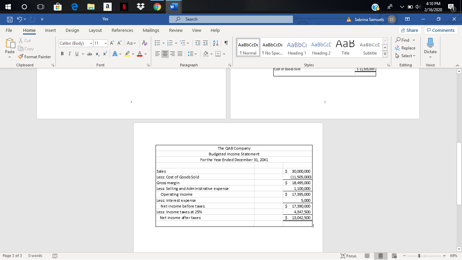Open the Select dropdown in Editing

pos(405,56)
